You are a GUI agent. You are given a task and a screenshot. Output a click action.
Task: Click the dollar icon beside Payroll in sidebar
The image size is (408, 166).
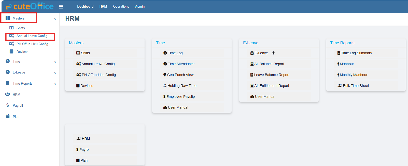pos(8,105)
